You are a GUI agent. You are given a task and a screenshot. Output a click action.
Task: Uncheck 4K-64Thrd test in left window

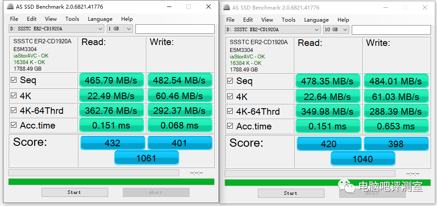[x=13, y=110]
